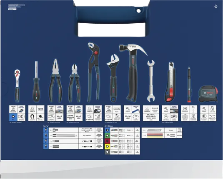Select the slim precision screwdriver
This screenshot has height=179, width=223.
[189, 85]
